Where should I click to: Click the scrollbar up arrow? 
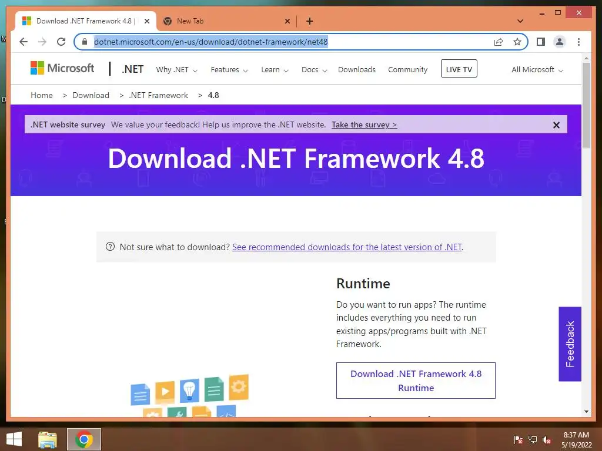coord(586,58)
